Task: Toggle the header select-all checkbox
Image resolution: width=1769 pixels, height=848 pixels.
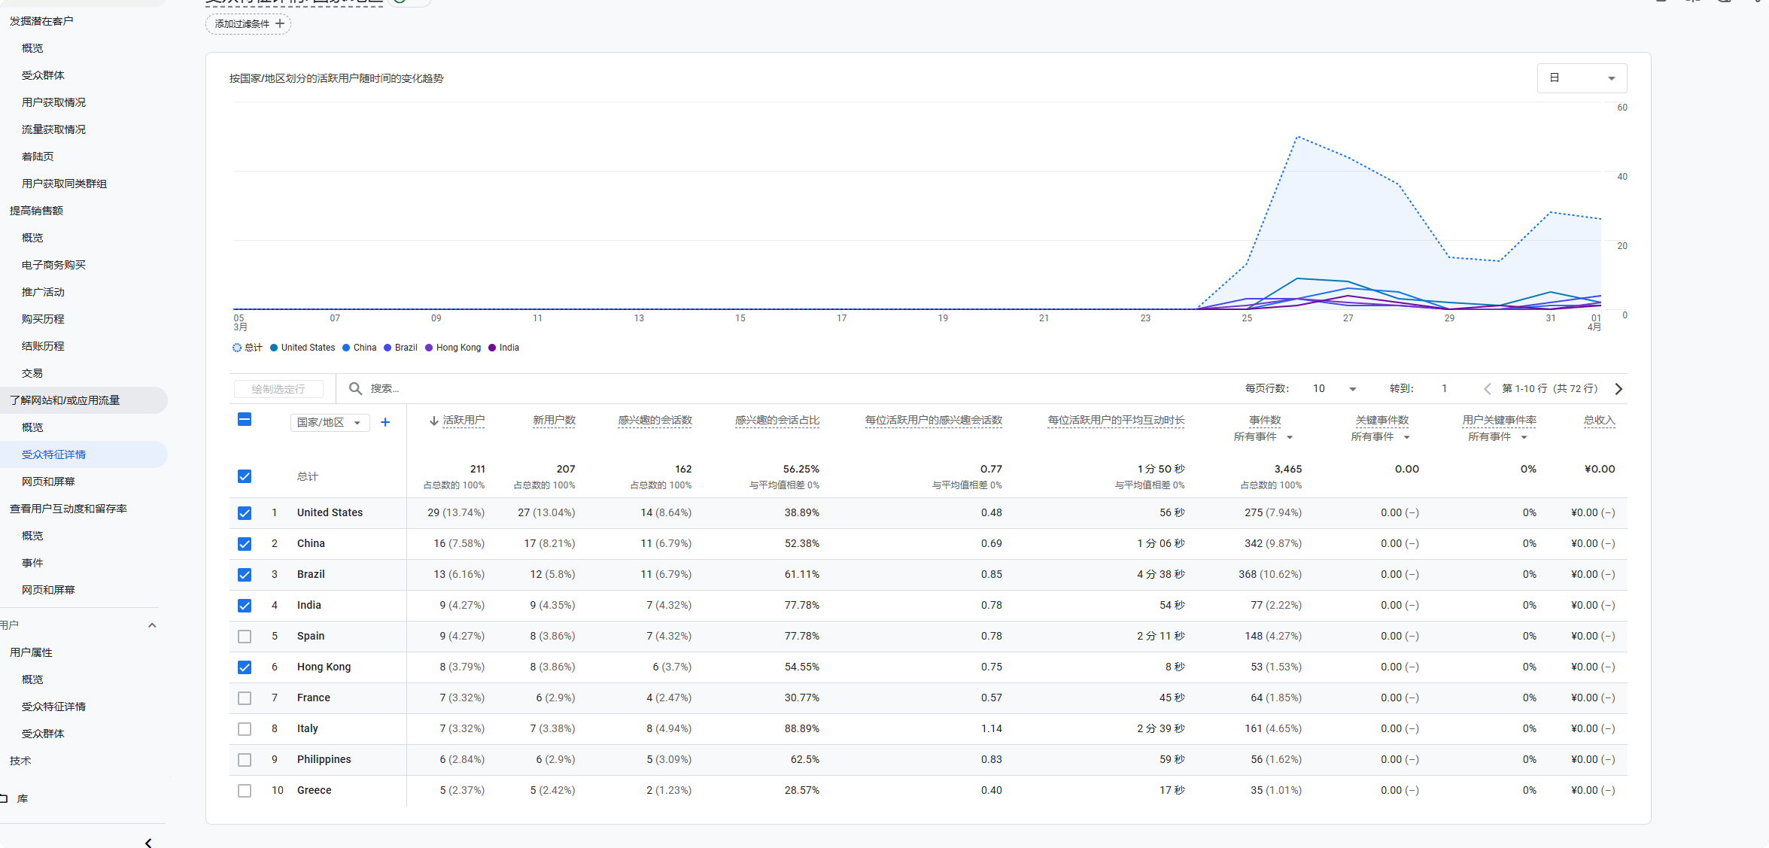Action: click(245, 420)
